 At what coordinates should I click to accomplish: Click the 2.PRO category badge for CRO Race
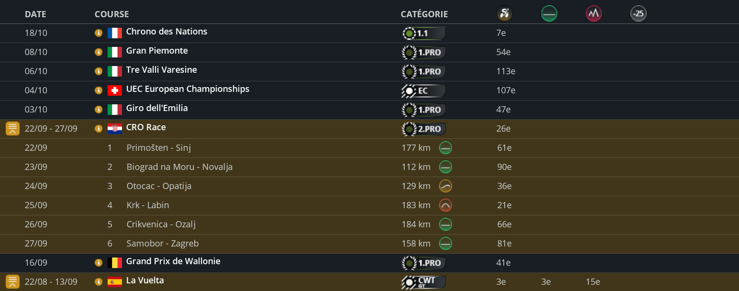coord(424,129)
